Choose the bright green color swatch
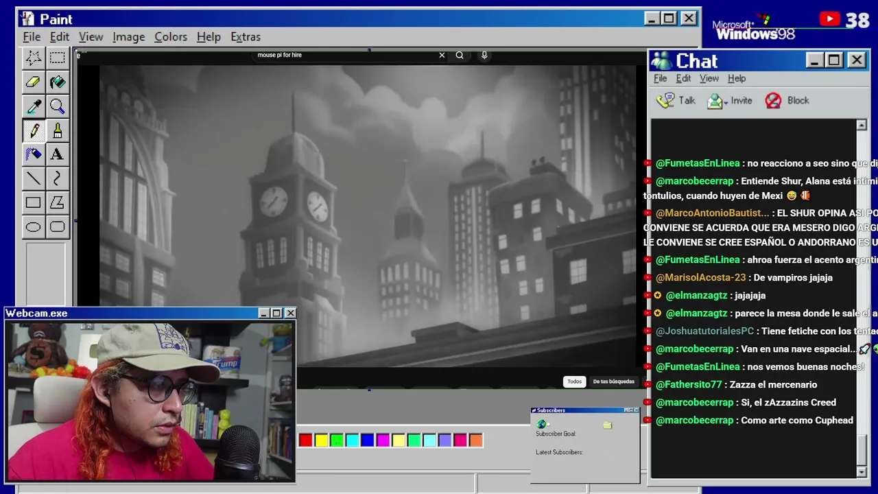This screenshot has height=494, width=878. coord(337,440)
